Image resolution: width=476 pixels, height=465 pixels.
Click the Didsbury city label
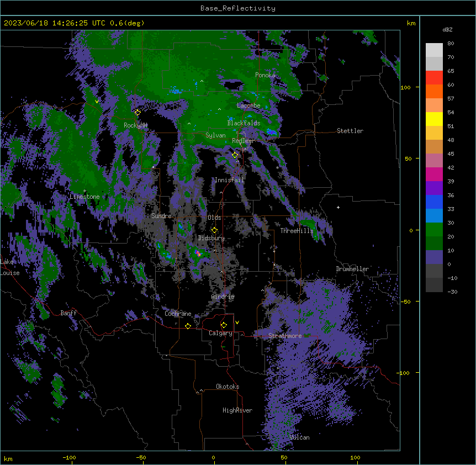211,238
